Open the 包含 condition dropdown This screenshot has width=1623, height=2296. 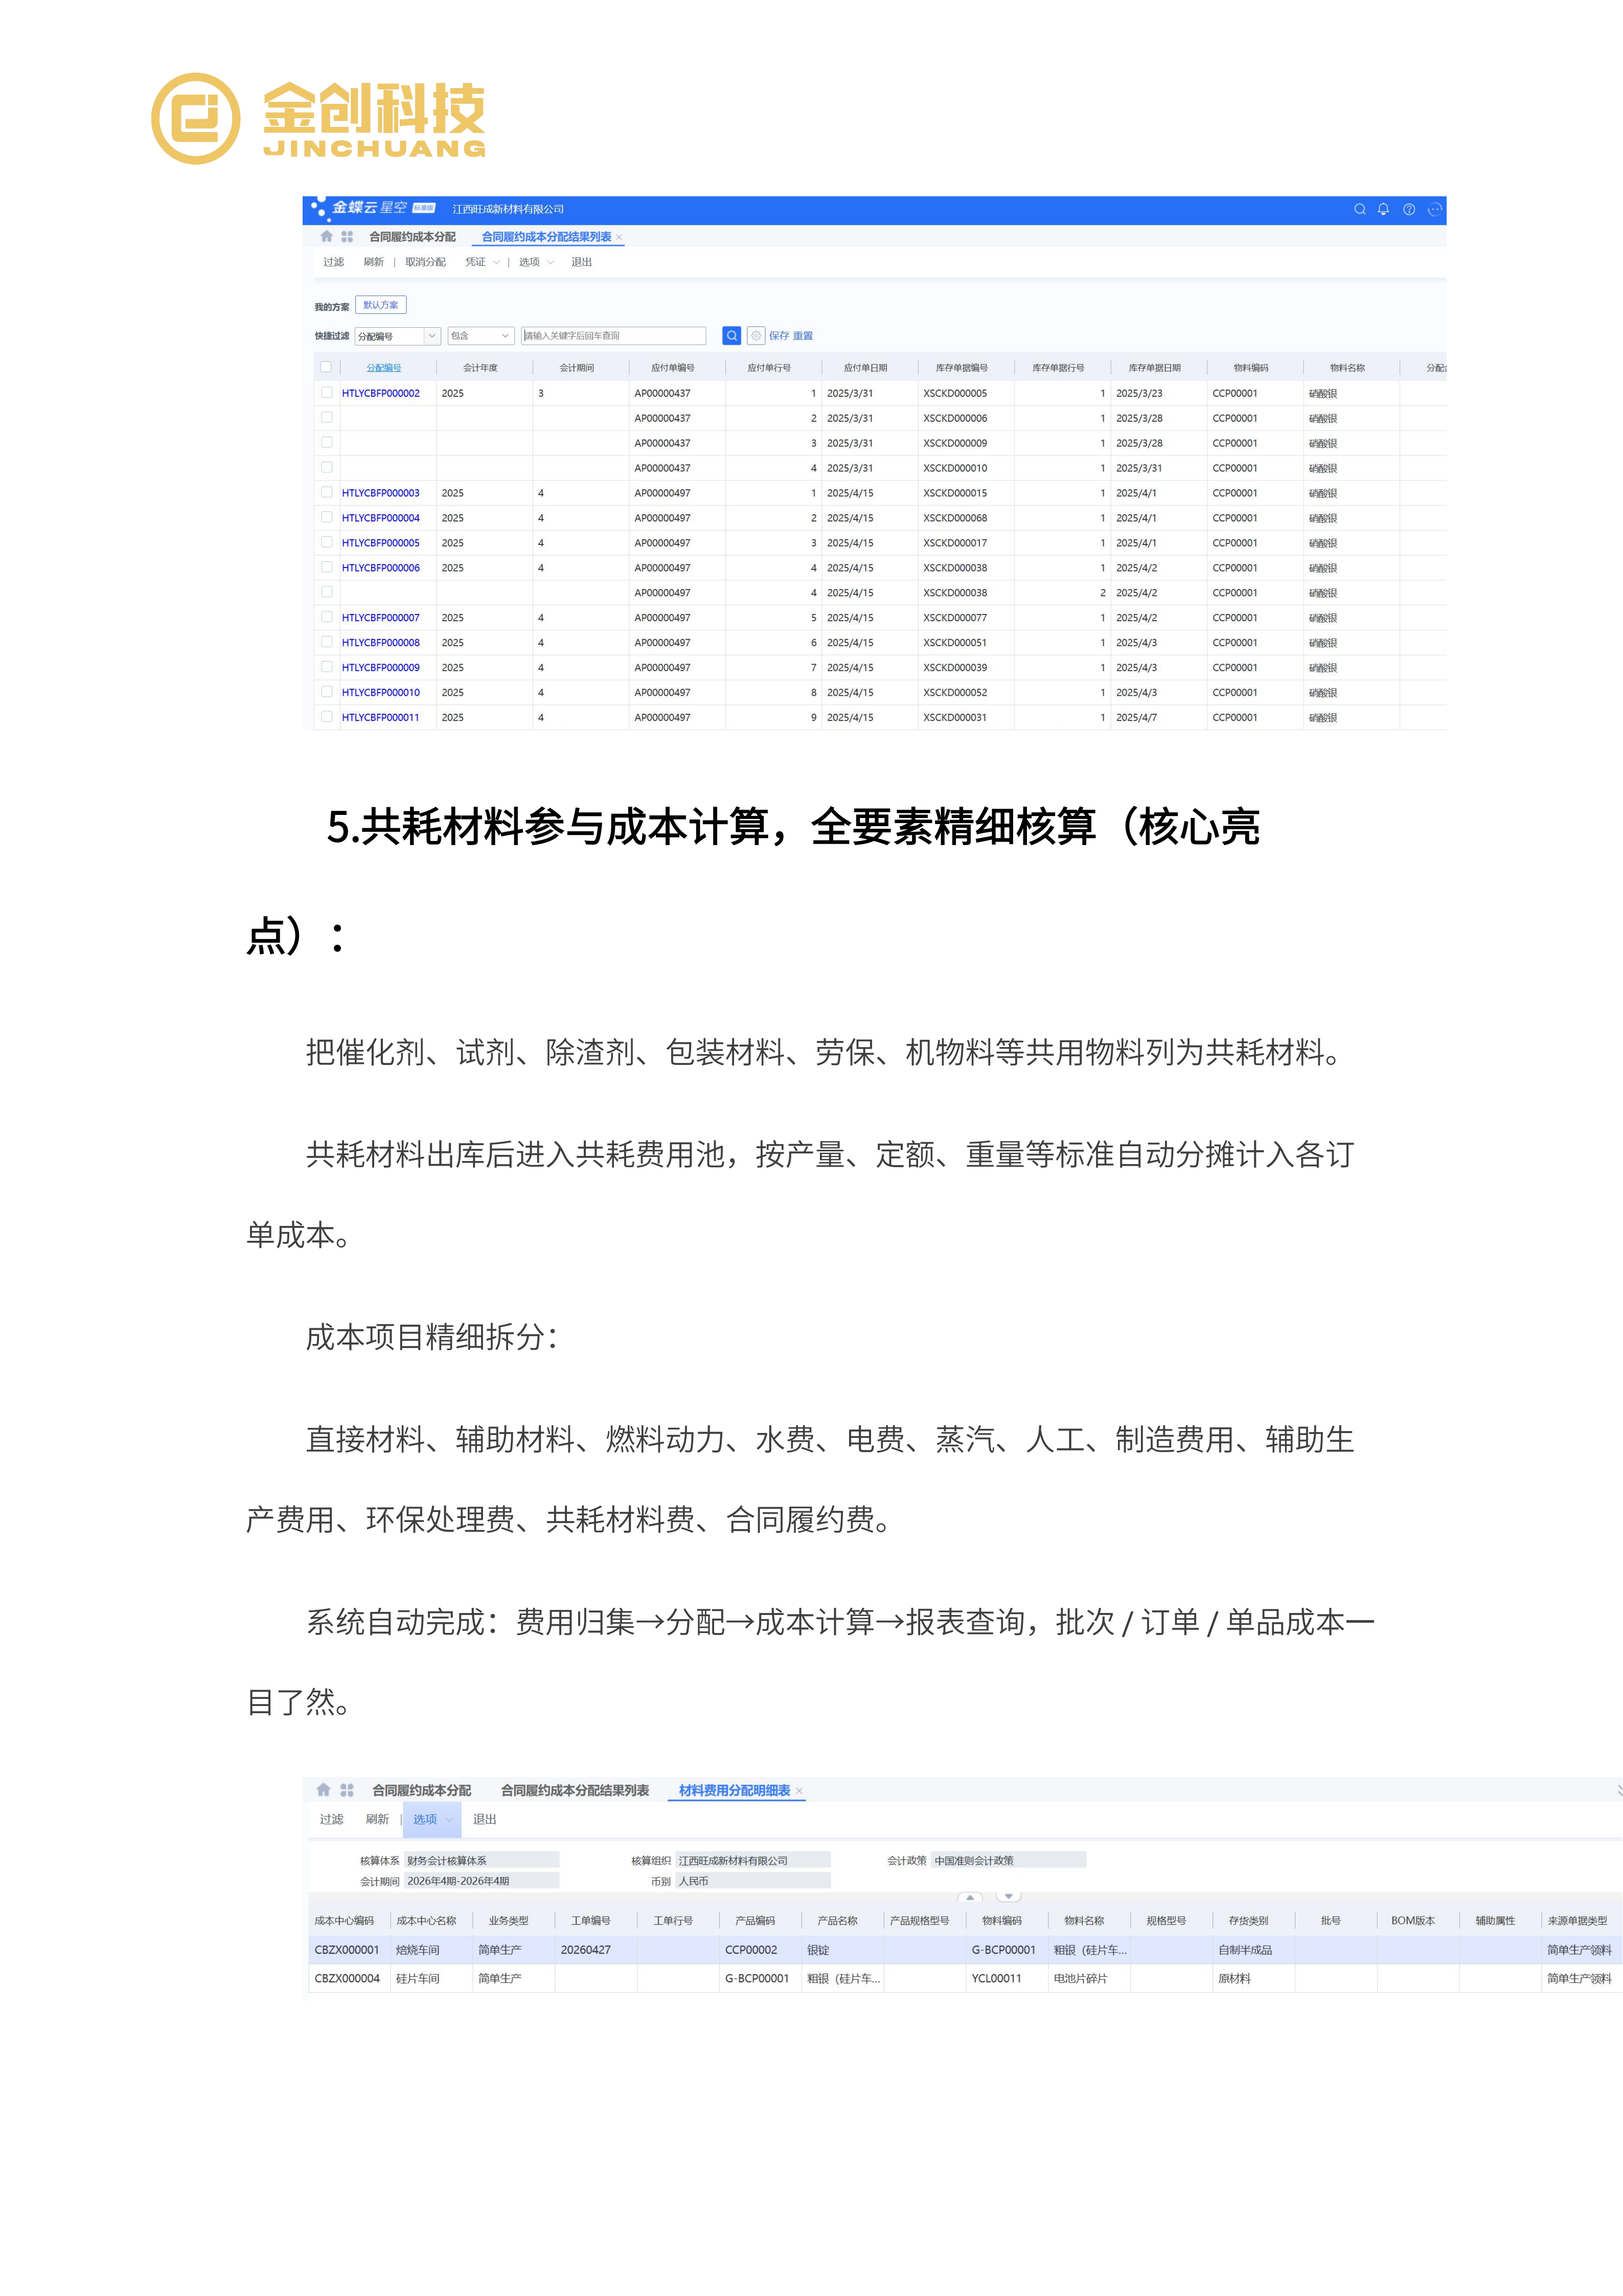coord(481,336)
